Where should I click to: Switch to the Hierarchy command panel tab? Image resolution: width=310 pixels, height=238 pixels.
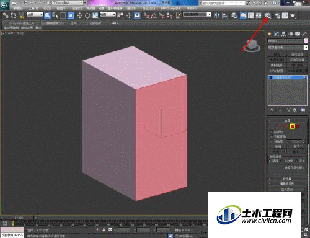pos(283,33)
